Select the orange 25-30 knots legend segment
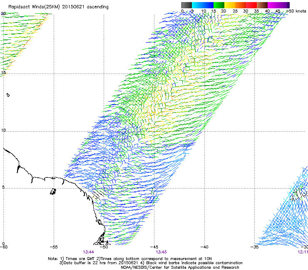 pos(241,5)
